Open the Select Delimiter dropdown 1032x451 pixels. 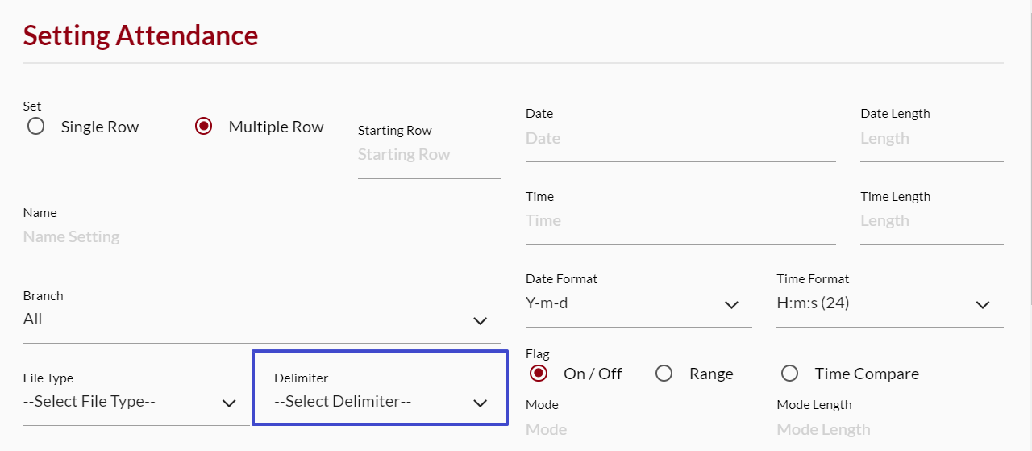[x=381, y=401]
